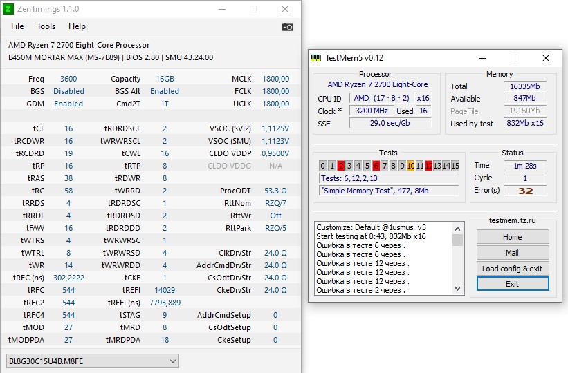
Task: Click log line 'Customize: Default @1usmus_v3'
Action: [x=372, y=227]
